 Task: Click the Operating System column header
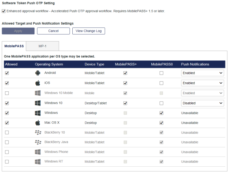coord(49,64)
